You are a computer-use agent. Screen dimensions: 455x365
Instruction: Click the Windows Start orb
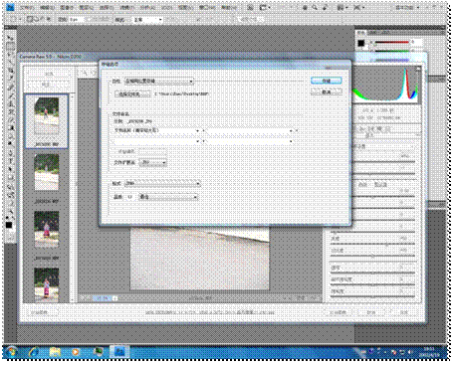(x=12, y=351)
